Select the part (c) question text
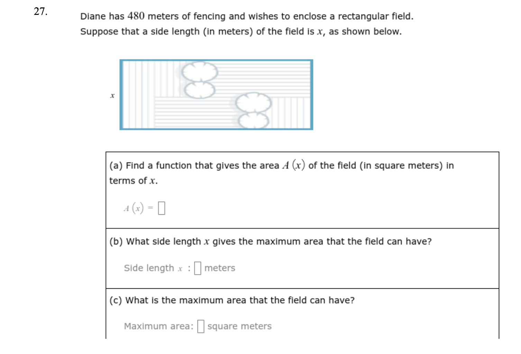 click(232, 300)
